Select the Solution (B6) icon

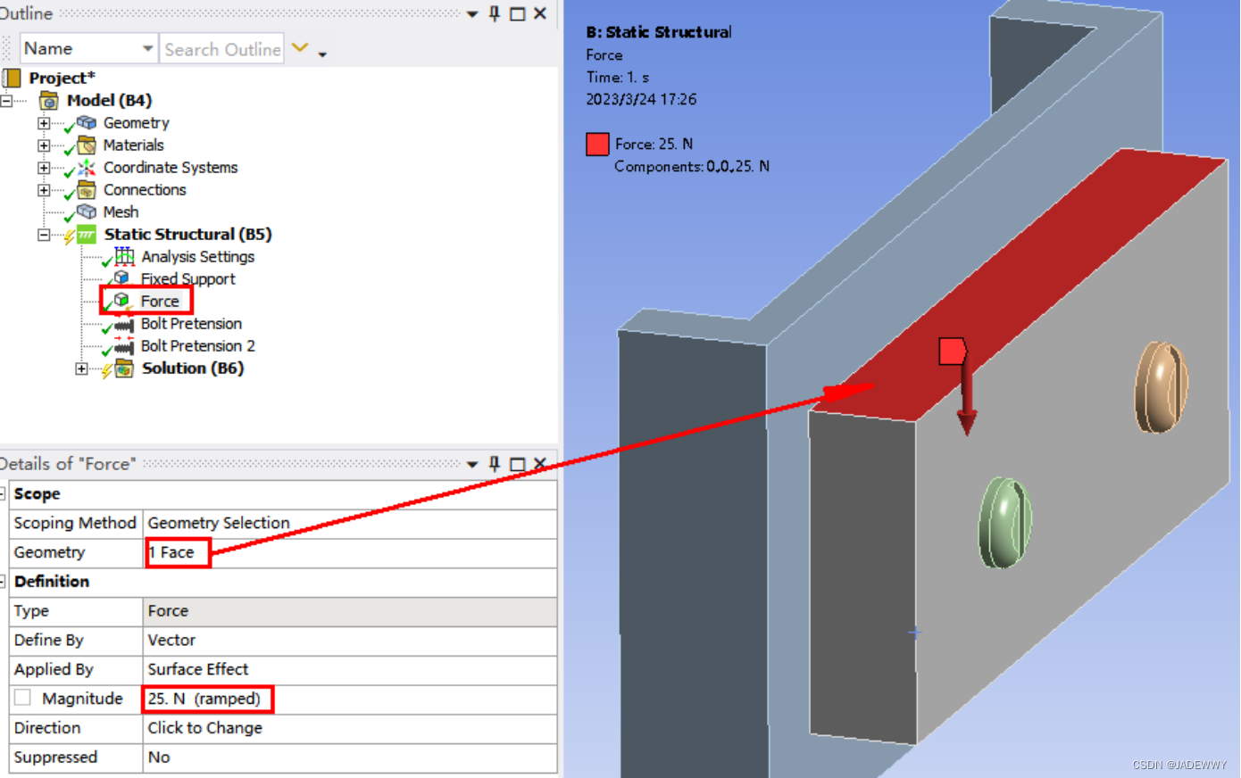click(x=124, y=368)
